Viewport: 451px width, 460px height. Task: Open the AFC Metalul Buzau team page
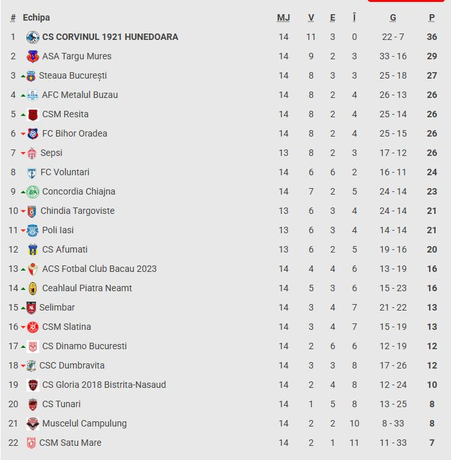point(80,95)
